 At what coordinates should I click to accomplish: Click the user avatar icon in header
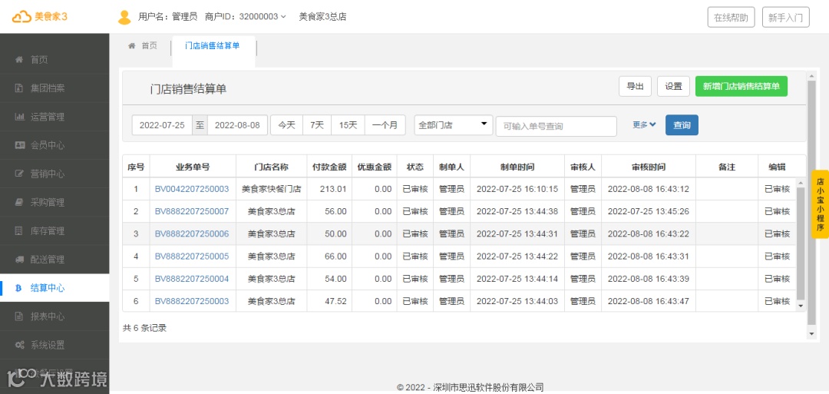point(124,17)
